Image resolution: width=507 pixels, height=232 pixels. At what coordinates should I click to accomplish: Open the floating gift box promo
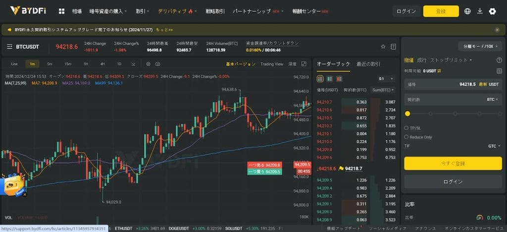[x=13, y=185]
